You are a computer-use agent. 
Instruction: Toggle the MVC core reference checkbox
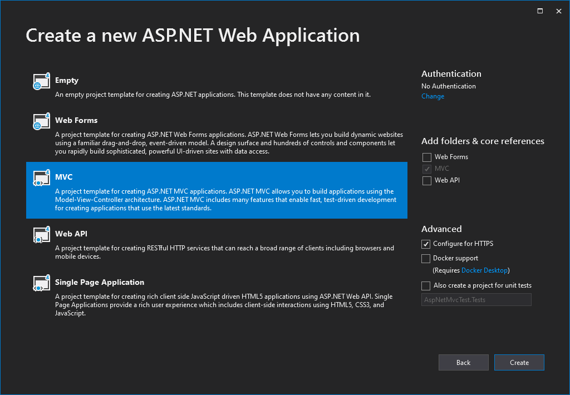pyautogui.click(x=426, y=169)
